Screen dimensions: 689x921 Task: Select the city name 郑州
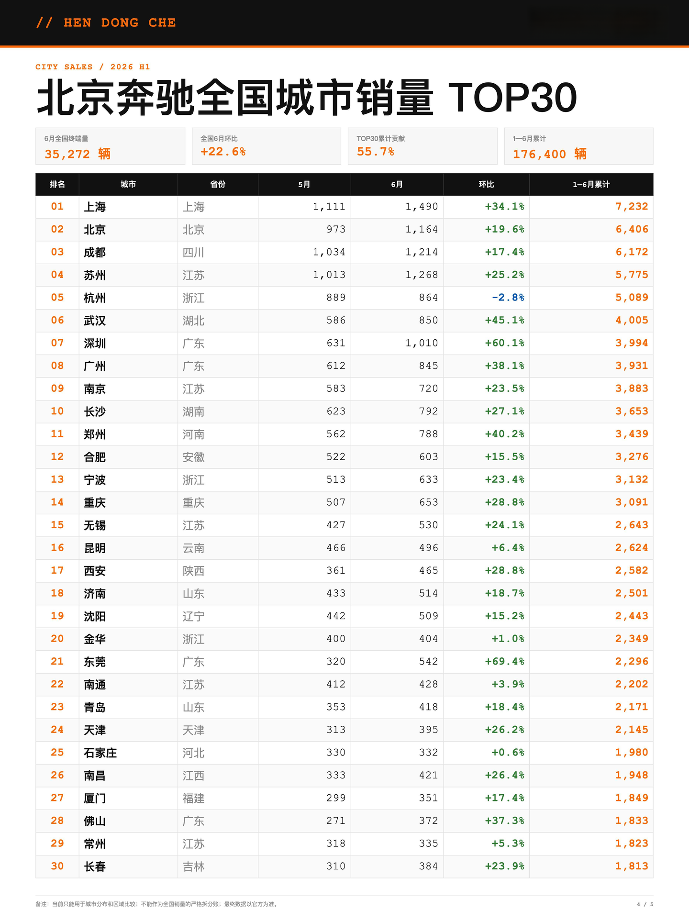95,434
